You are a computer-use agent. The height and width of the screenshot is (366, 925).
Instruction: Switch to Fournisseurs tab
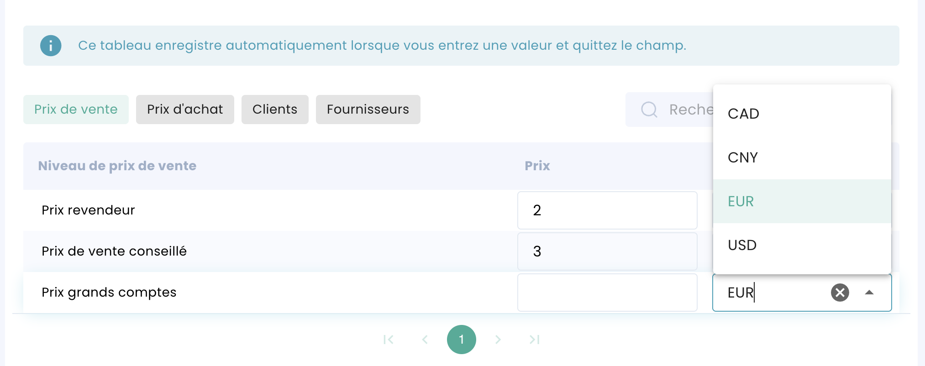(x=368, y=110)
